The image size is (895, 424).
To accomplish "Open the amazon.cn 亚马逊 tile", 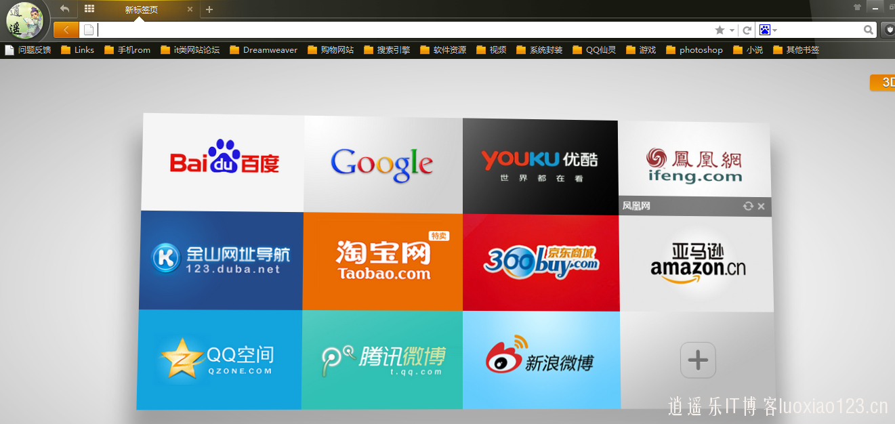I will pos(696,264).
